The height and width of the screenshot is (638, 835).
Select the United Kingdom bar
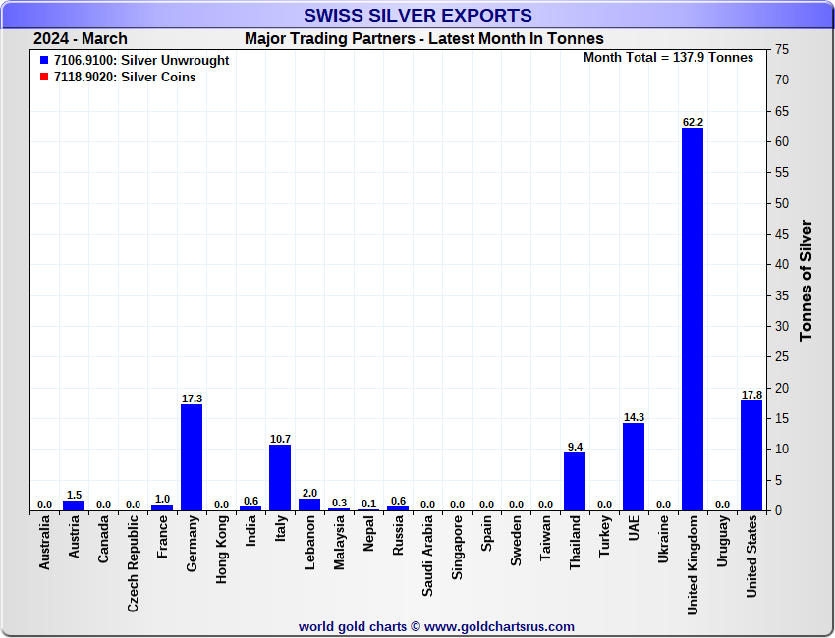(x=693, y=319)
